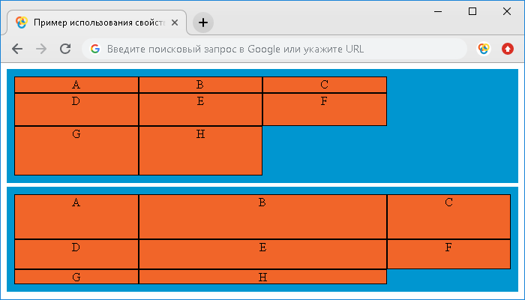The width and height of the screenshot is (525, 300).
Task: Open a new tab with the plus button
Action: [203, 22]
